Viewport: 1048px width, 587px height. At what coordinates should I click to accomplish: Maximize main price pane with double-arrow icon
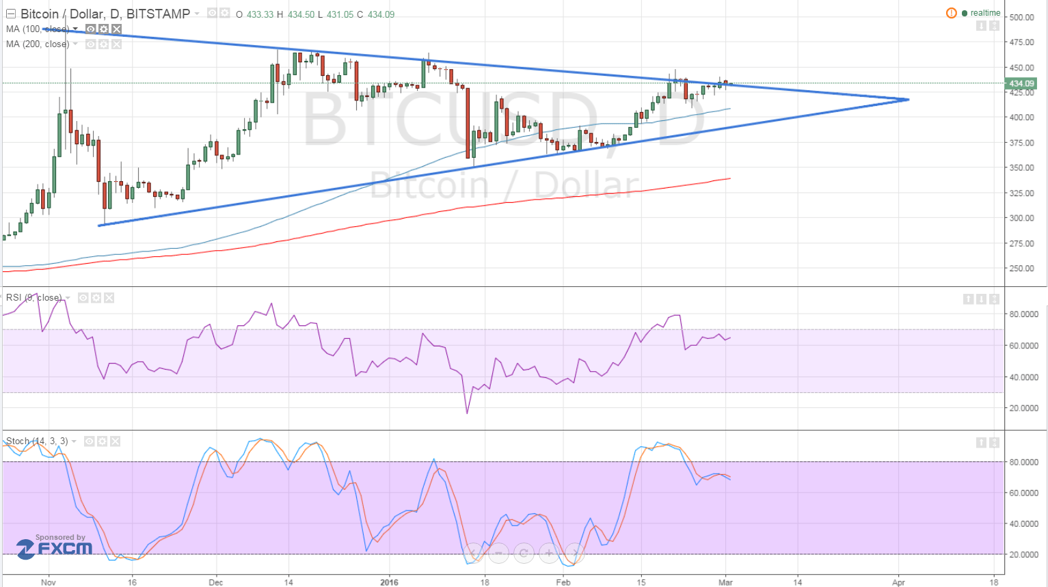(x=994, y=26)
